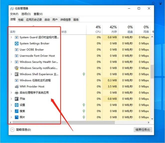The image size is (165, 143).
Task: Click the Windows Security notification shield icon
Action: (x=16, y=68)
